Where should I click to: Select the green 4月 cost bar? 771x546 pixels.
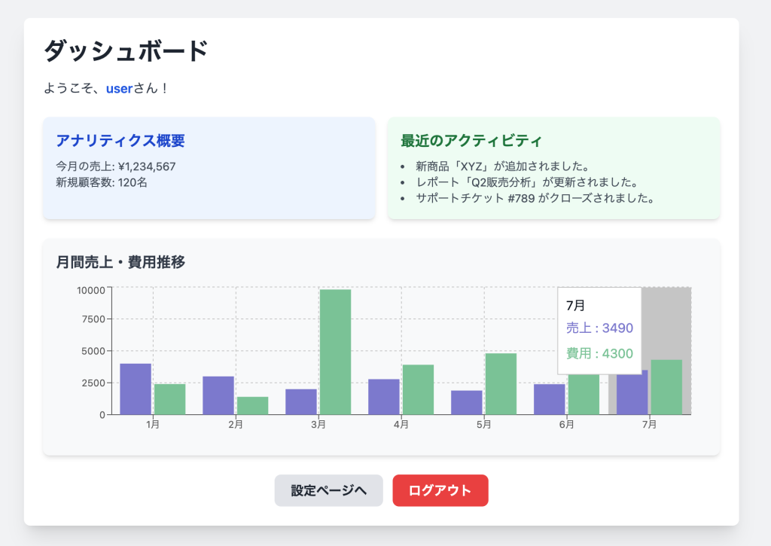pyautogui.click(x=418, y=389)
